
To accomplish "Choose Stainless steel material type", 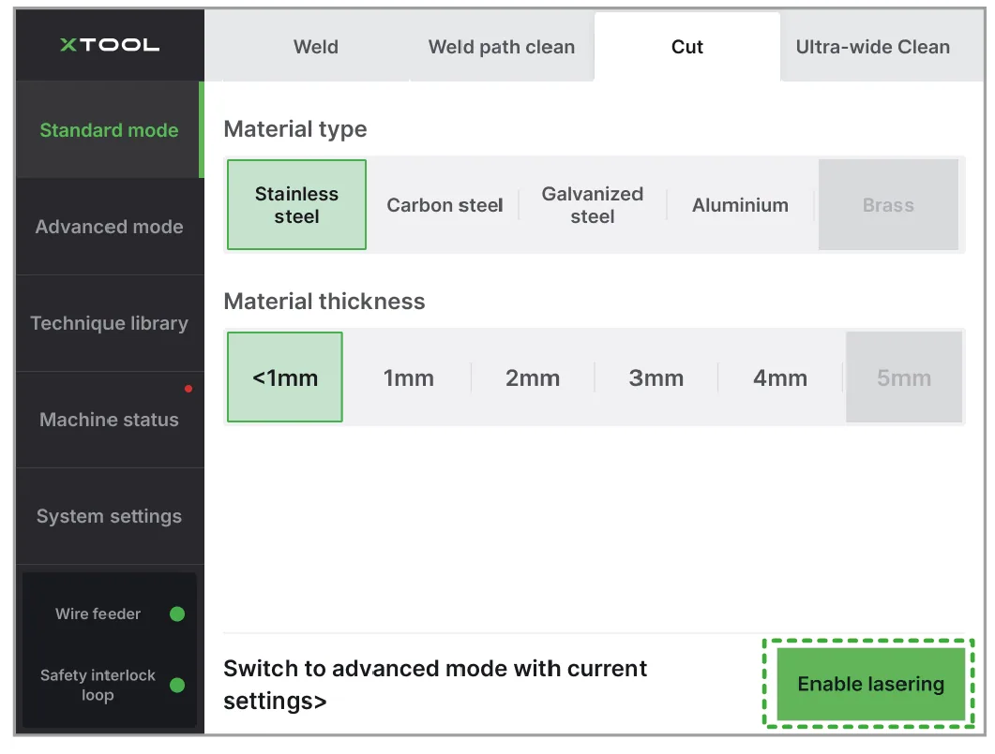I will [296, 204].
